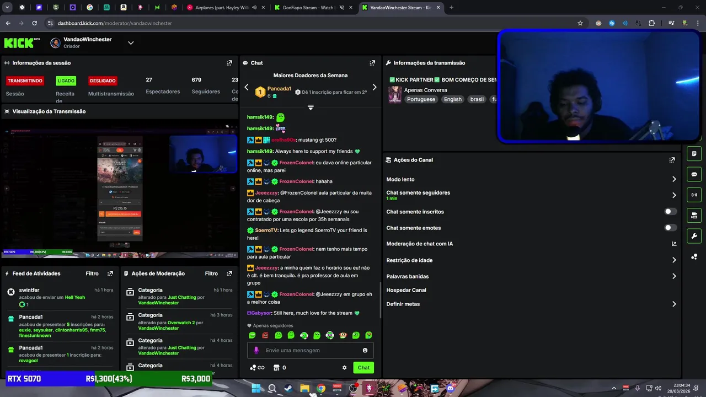
Task: Open the wrench tools icon in right sidebar
Action: point(694,236)
